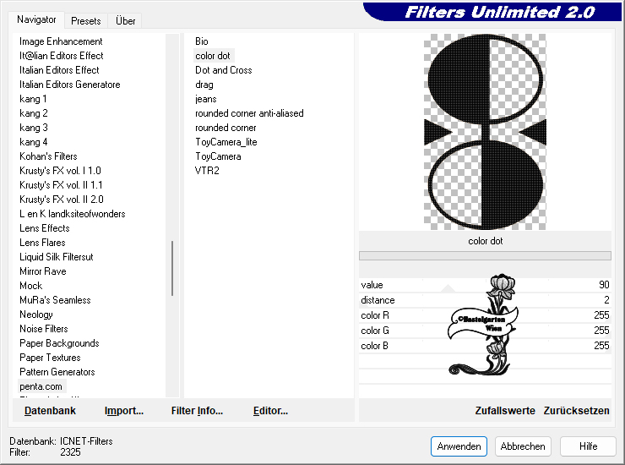Choose kang 1 in category list
Viewport: 625px width, 465px height.
[x=33, y=99]
